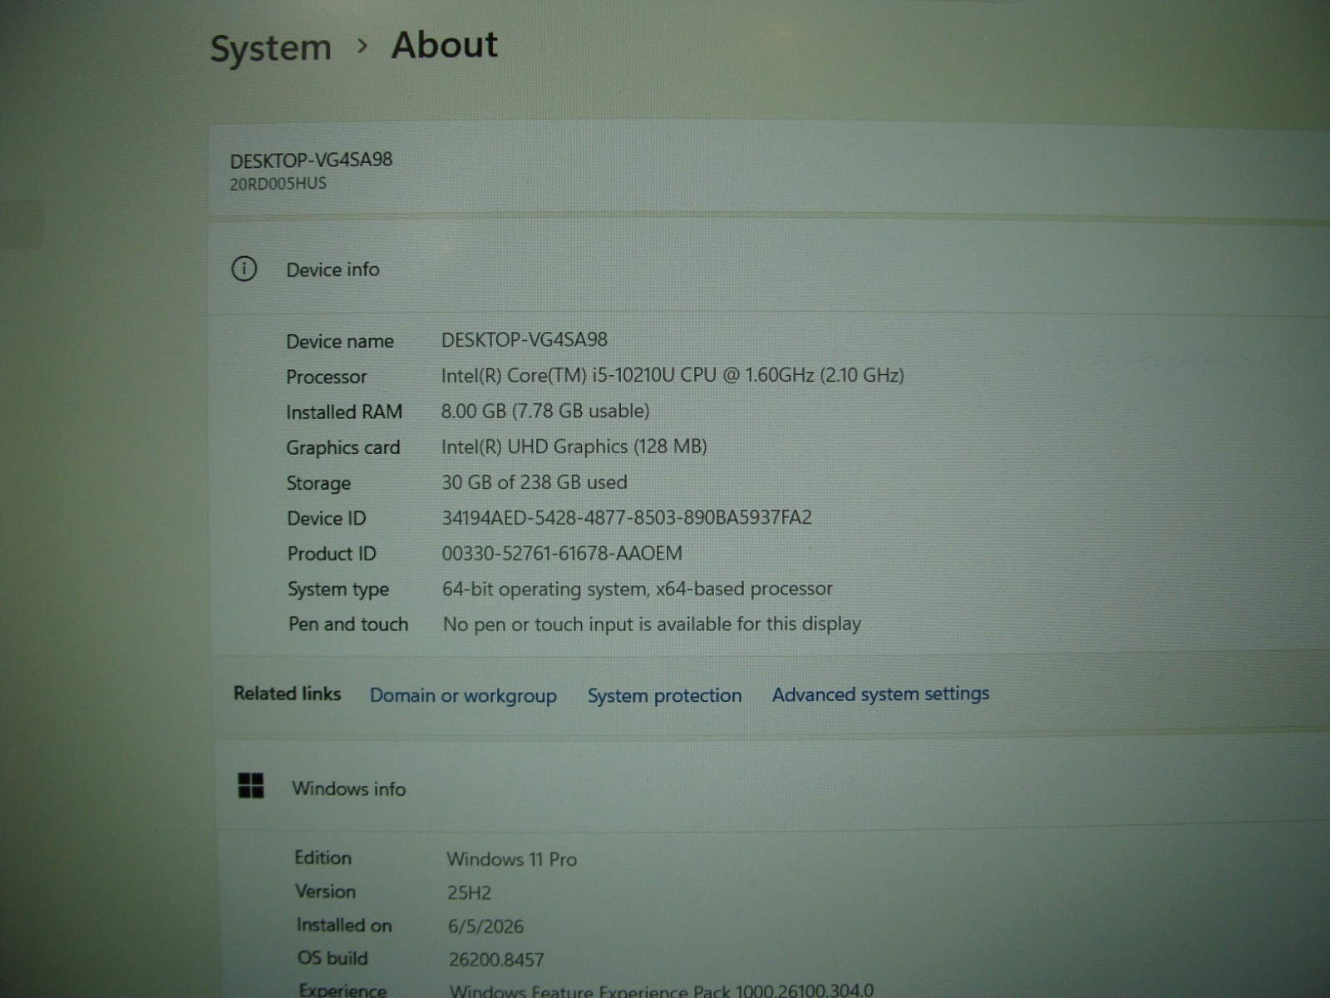This screenshot has width=1330, height=998.
Task: Click the Related links label
Action: [x=287, y=694]
